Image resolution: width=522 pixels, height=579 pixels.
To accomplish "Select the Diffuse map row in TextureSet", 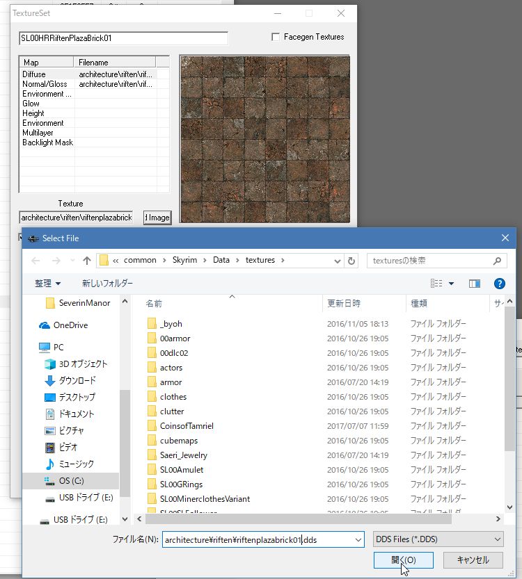I will (x=88, y=74).
